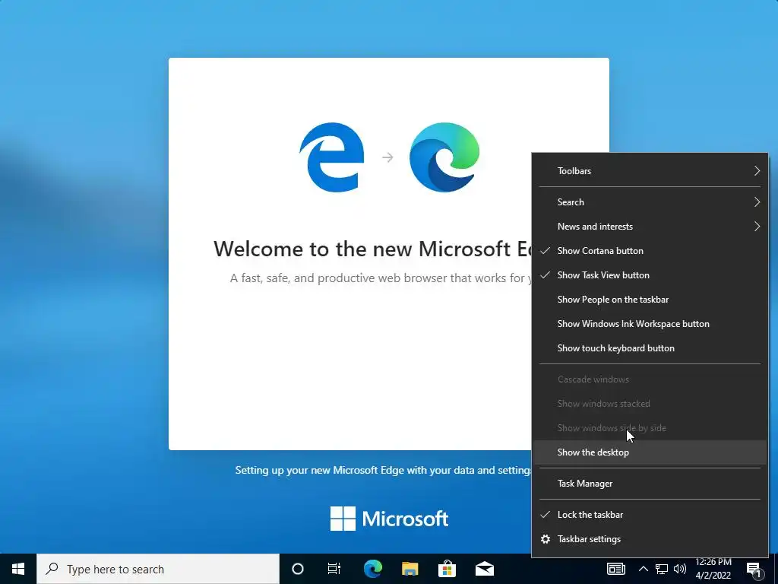The height and width of the screenshot is (584, 778).
Task: Open the Action Center notifications icon
Action: [x=754, y=570]
